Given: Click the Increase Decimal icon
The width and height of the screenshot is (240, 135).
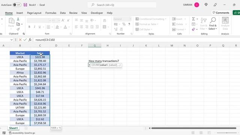Looking at the screenshot, I should click(116, 29).
